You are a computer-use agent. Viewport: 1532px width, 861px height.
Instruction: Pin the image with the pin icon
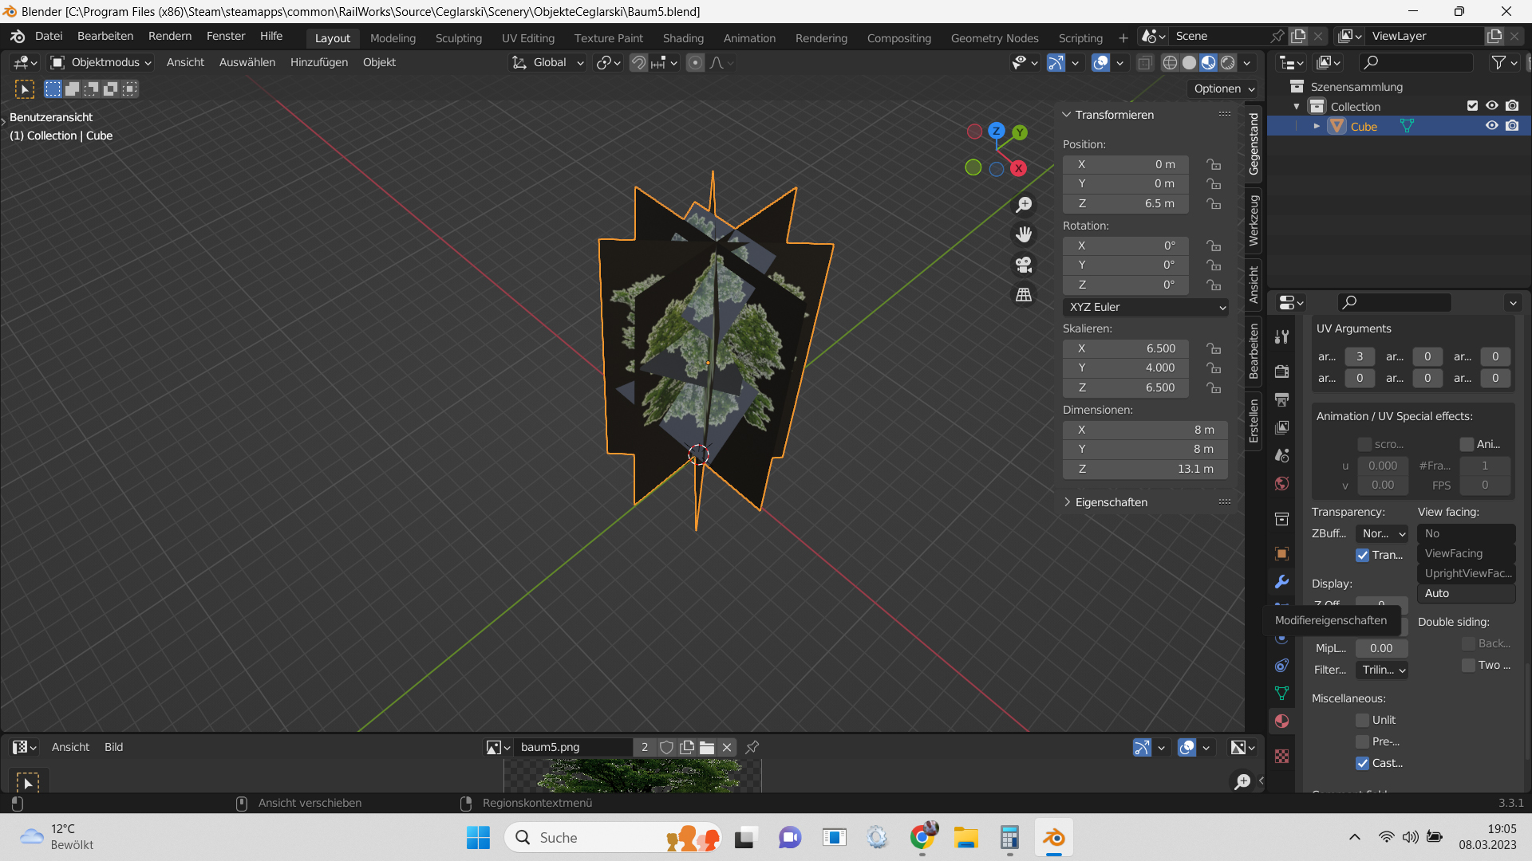pos(752,747)
